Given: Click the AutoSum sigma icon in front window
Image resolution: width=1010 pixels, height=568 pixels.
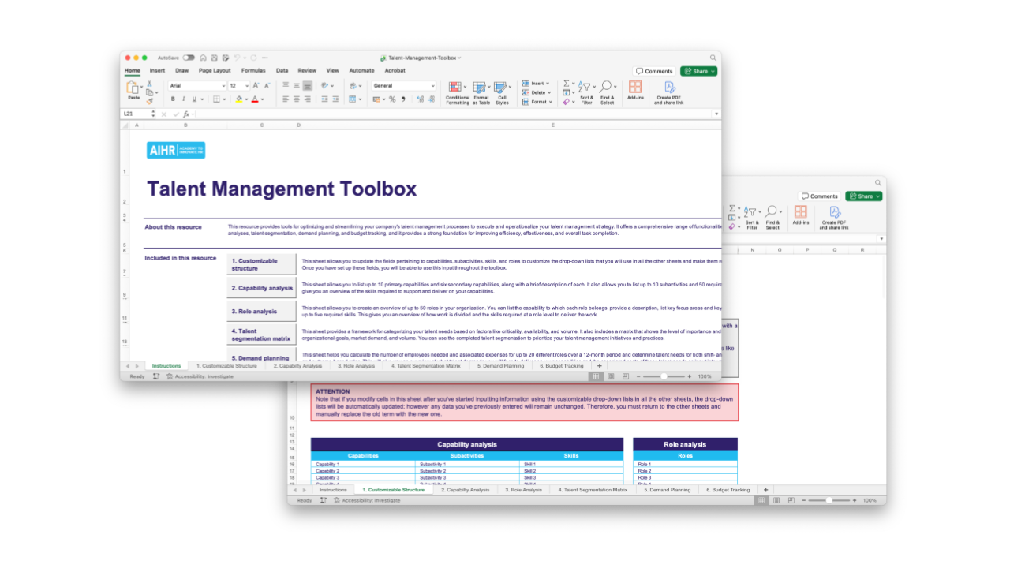Looking at the screenshot, I should point(566,84).
